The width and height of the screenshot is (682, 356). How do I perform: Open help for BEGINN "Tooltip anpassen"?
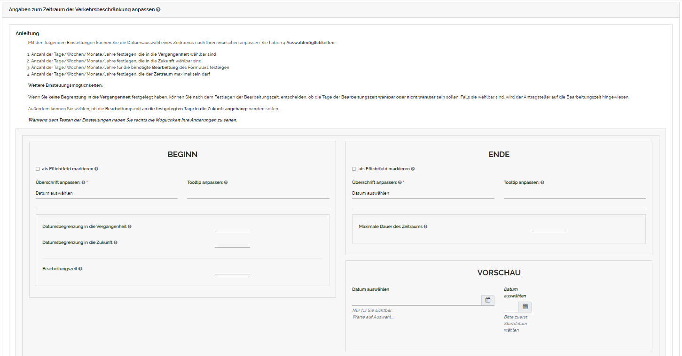pyautogui.click(x=226, y=182)
